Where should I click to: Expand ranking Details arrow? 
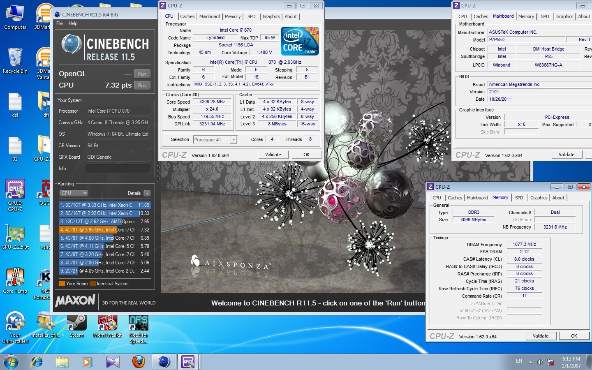[x=147, y=193]
